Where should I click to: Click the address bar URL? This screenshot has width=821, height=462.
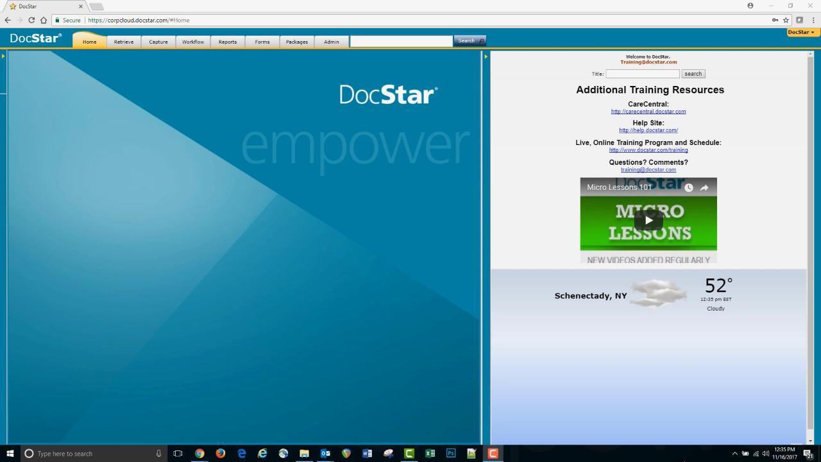click(139, 20)
